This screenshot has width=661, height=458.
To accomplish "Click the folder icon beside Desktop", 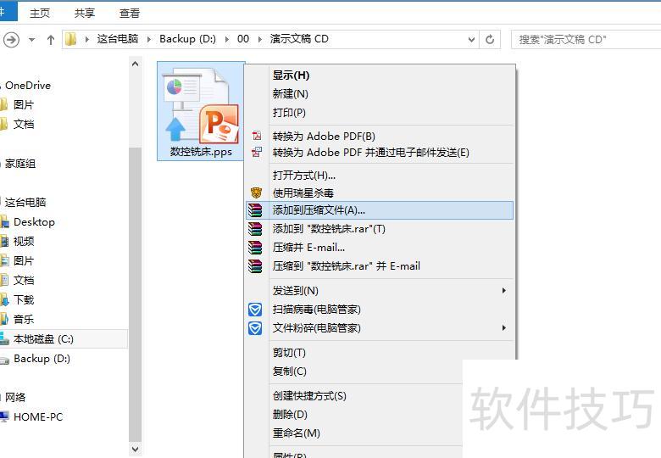I will coord(4,222).
